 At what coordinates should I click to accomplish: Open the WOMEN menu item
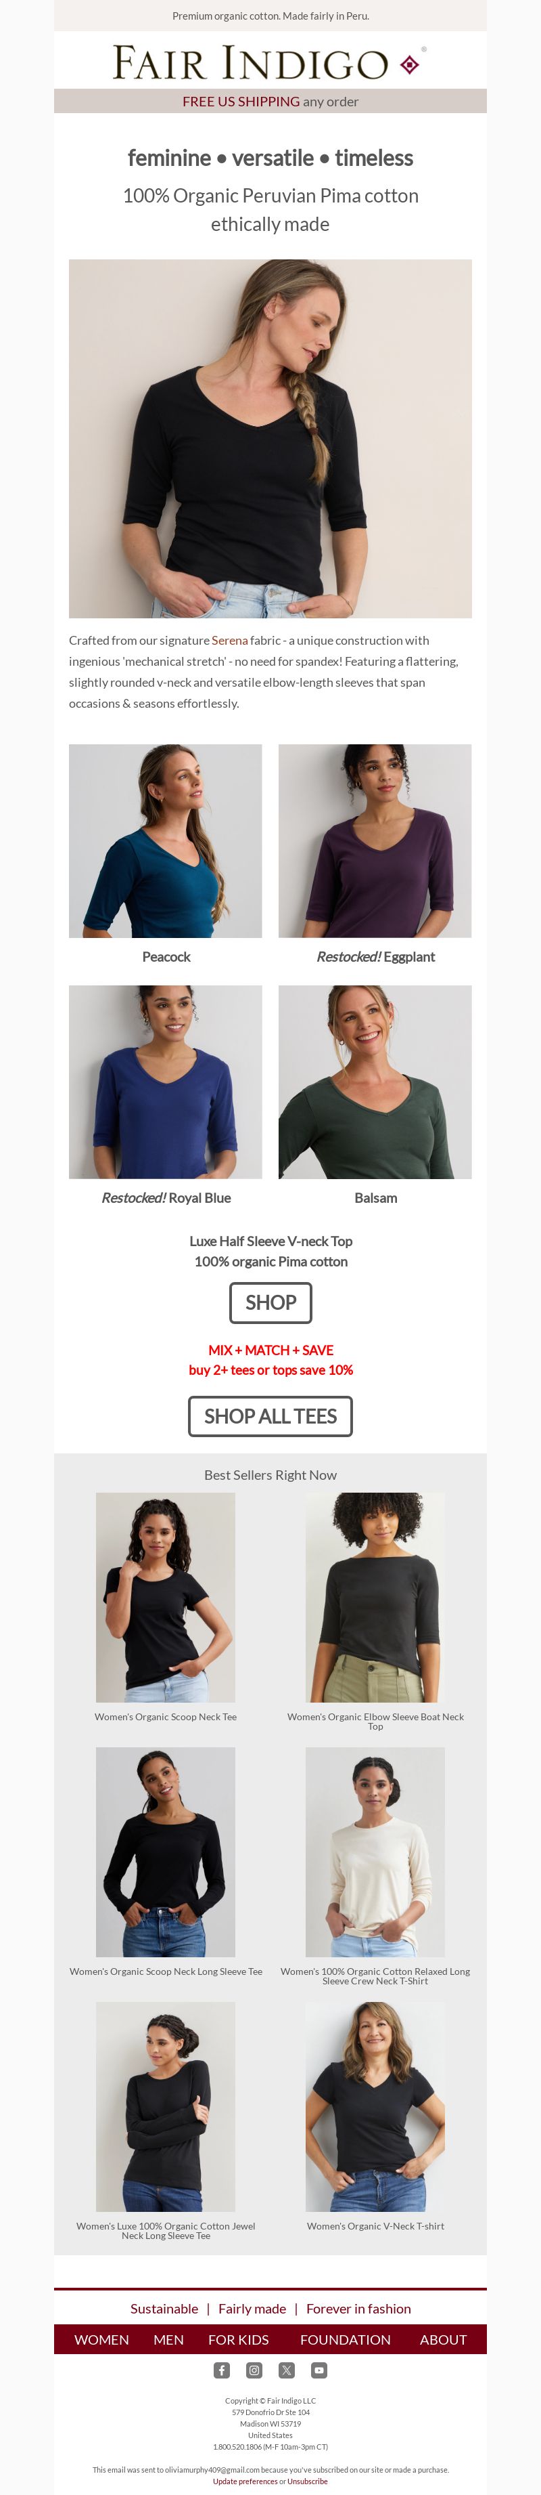[101, 2339]
